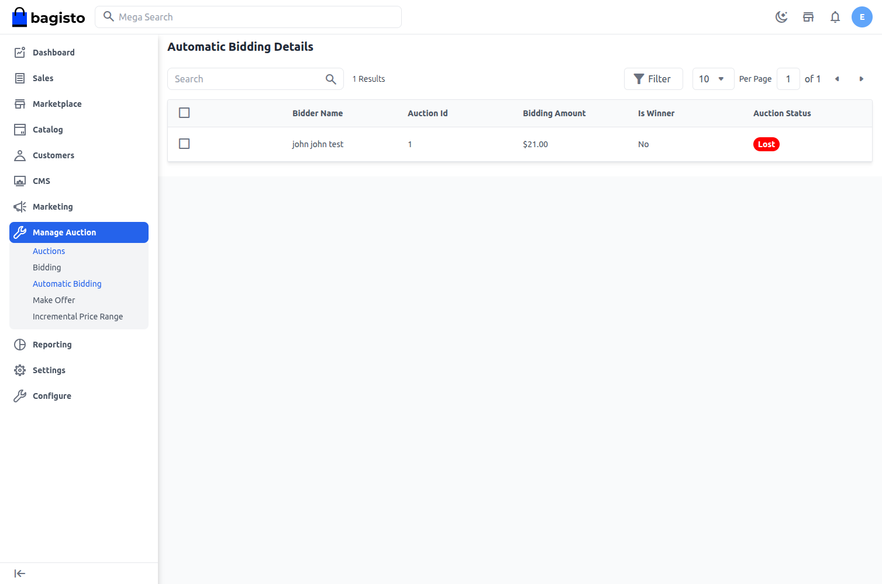Click inside the Mega Search field

pos(248,17)
